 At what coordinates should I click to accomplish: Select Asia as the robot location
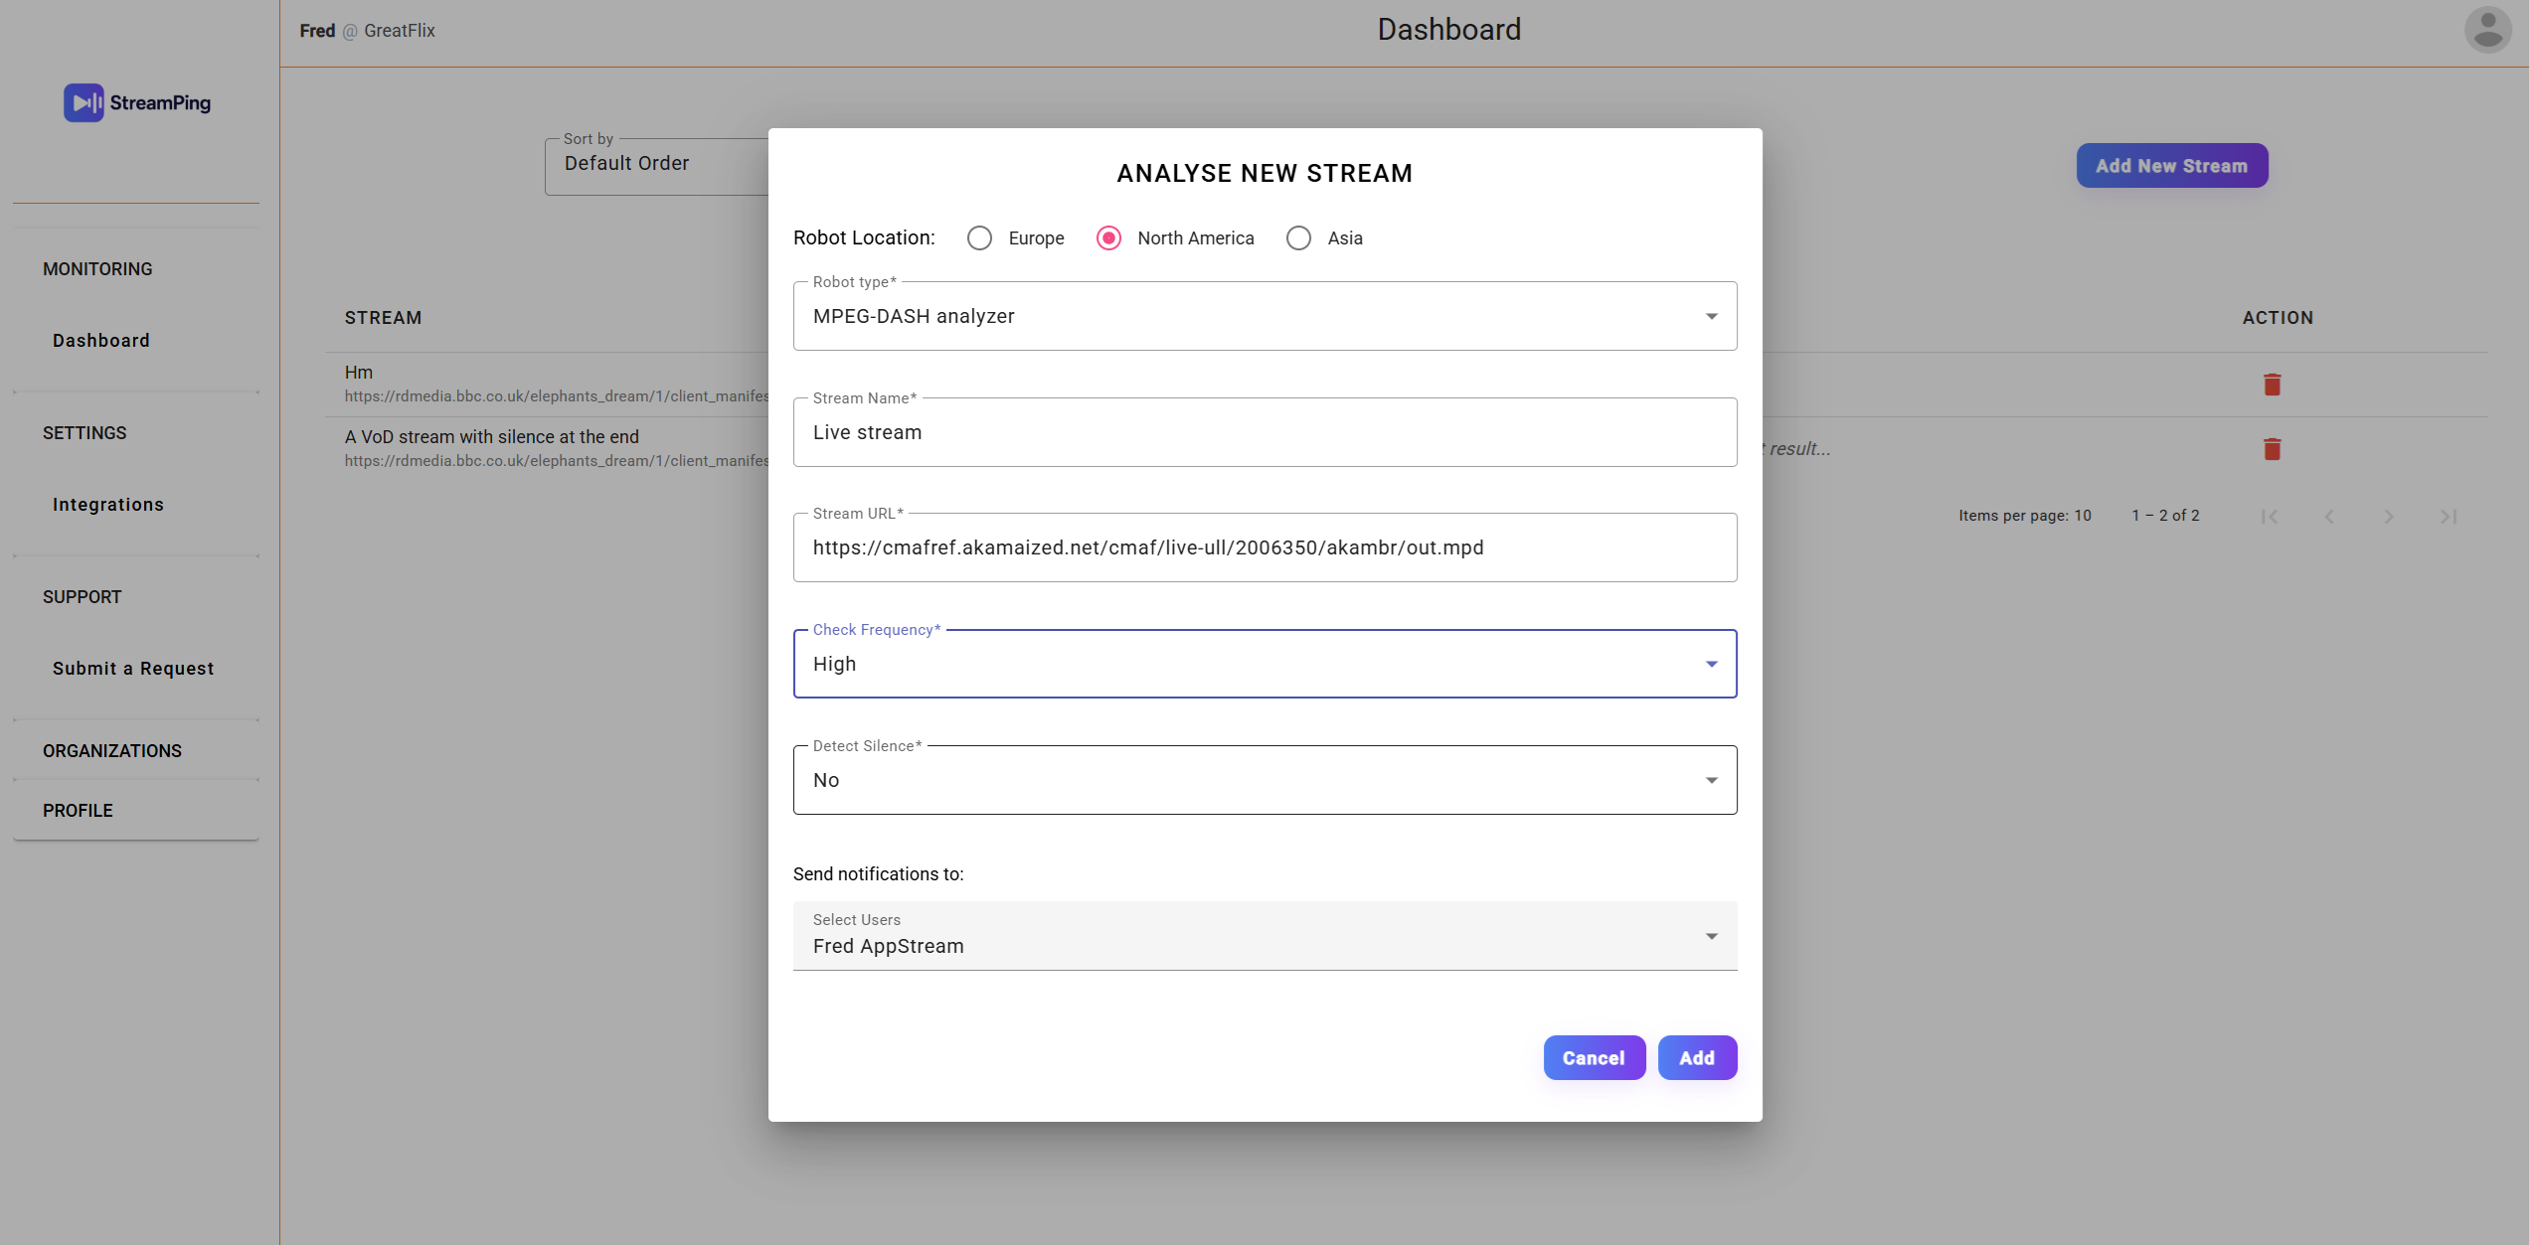[1298, 237]
